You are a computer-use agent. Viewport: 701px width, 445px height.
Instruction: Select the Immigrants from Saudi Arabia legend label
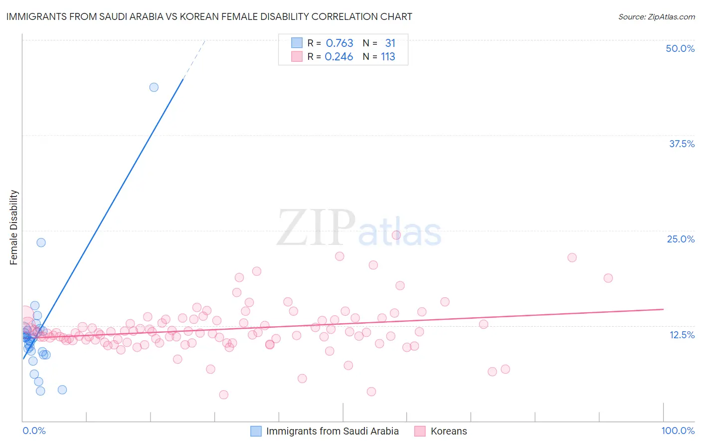(x=333, y=431)
